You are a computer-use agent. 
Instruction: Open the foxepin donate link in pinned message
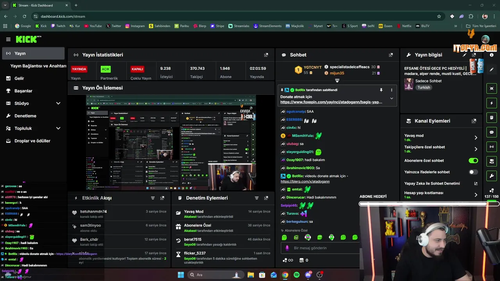tap(331, 102)
